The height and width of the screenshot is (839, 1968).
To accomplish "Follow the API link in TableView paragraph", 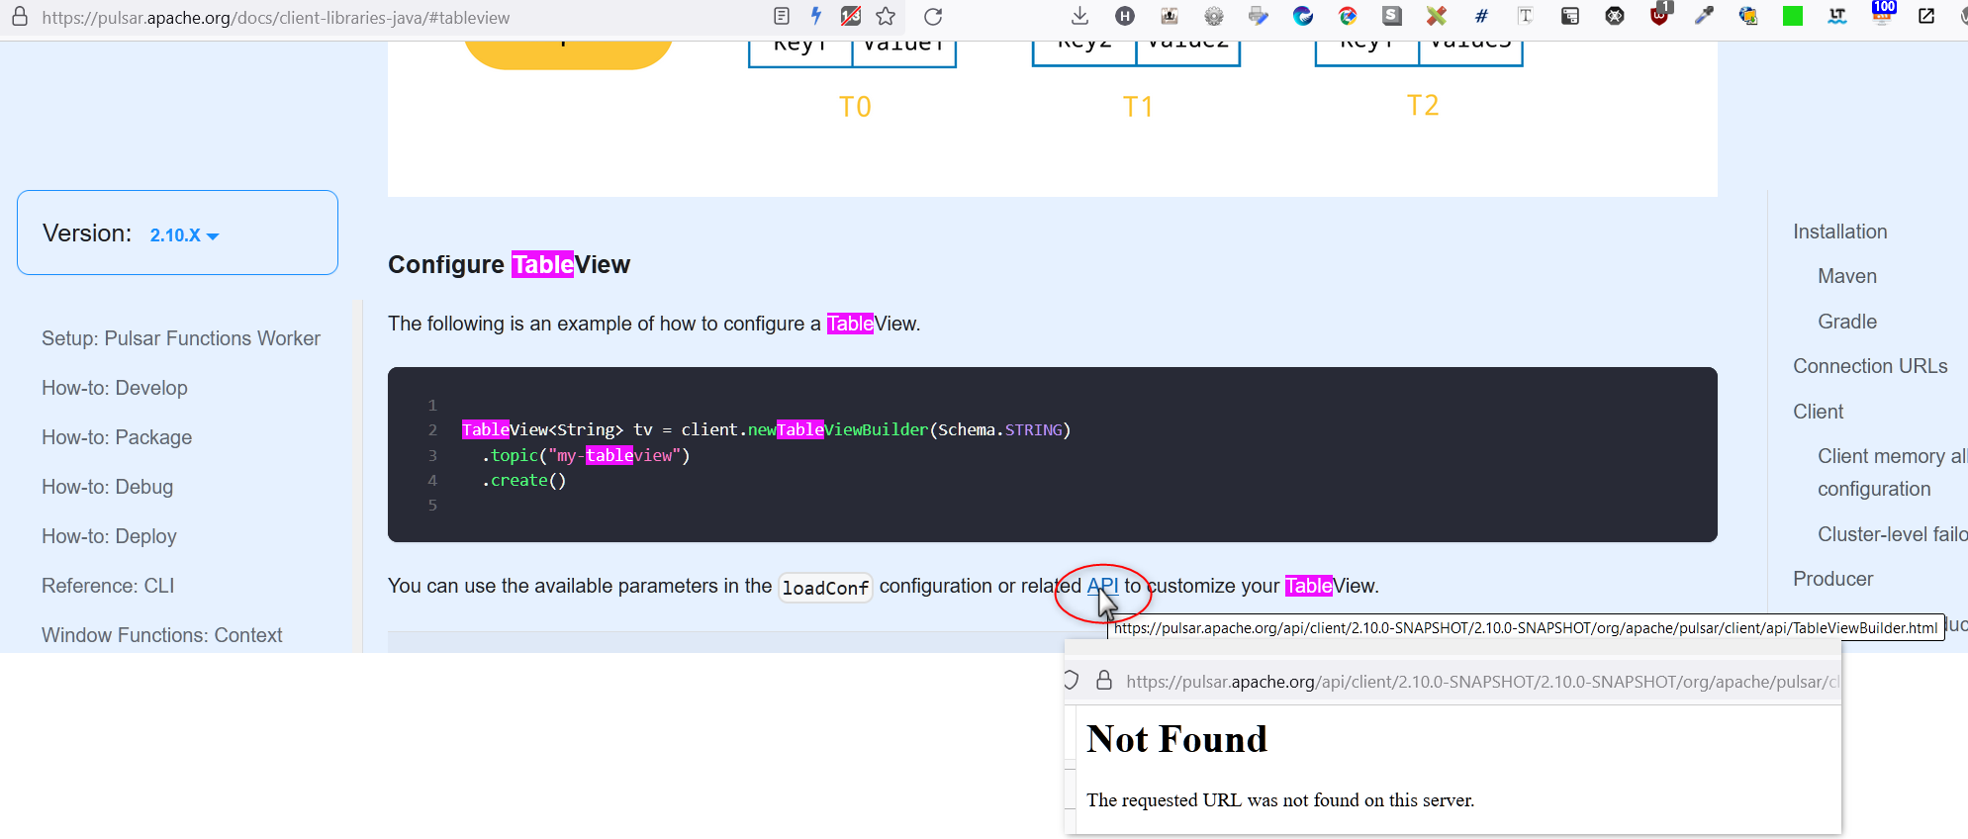I will click(x=1102, y=586).
